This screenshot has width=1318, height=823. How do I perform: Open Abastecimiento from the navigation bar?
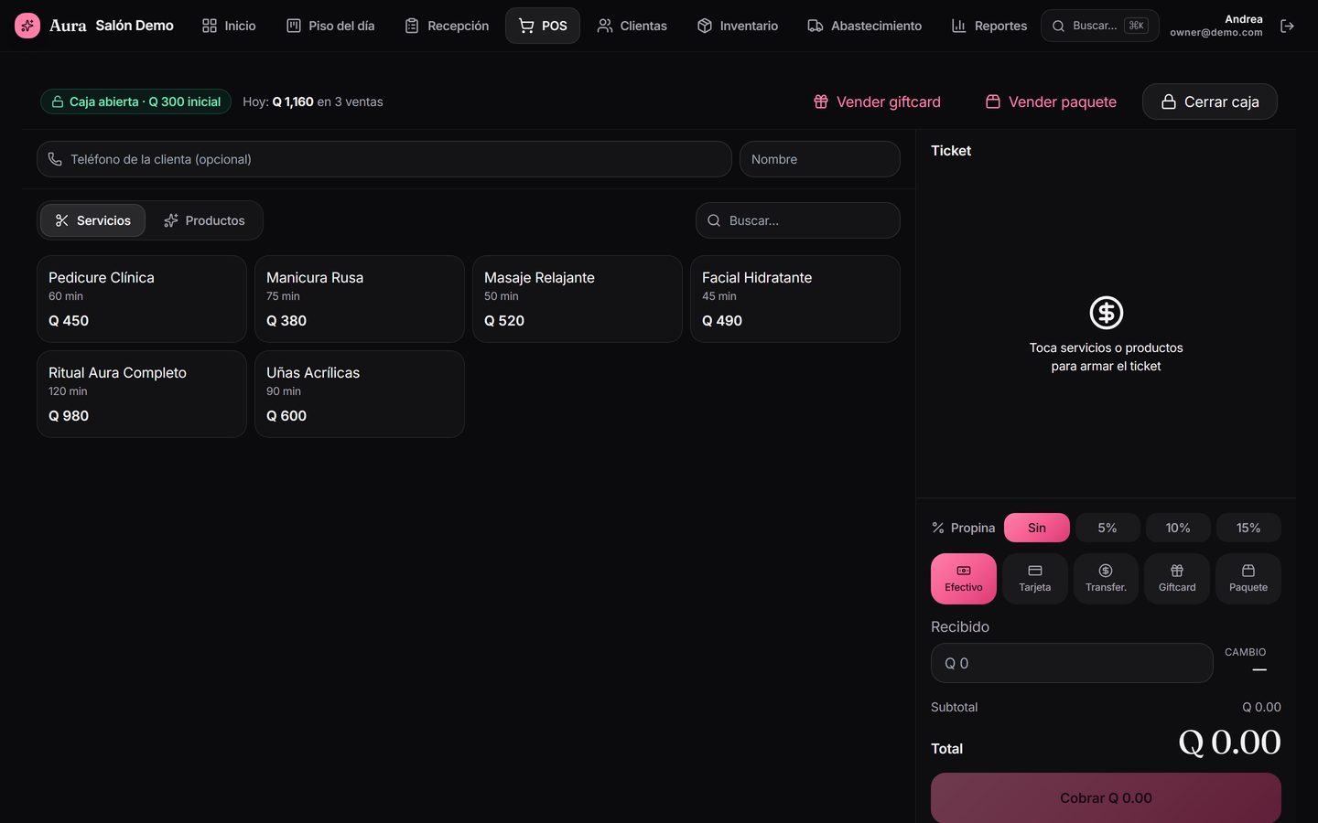[x=865, y=26]
